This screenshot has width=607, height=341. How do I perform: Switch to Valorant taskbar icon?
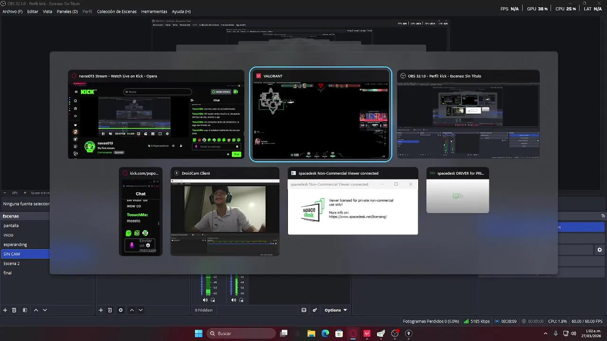point(367,333)
